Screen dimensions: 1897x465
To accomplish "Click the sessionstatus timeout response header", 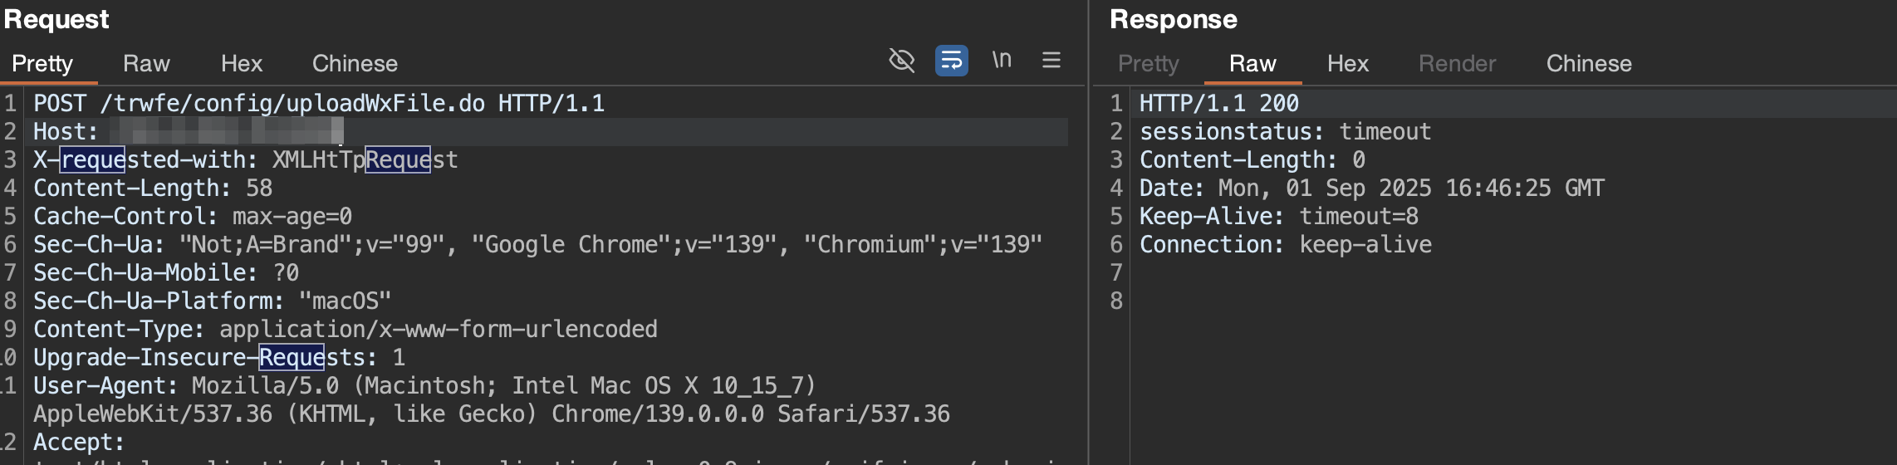I will (1285, 132).
